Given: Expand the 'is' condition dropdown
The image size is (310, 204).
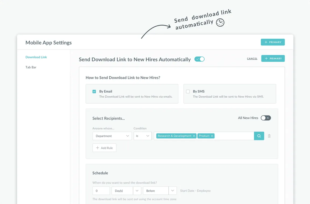Looking at the screenshot, I should 143,136.
